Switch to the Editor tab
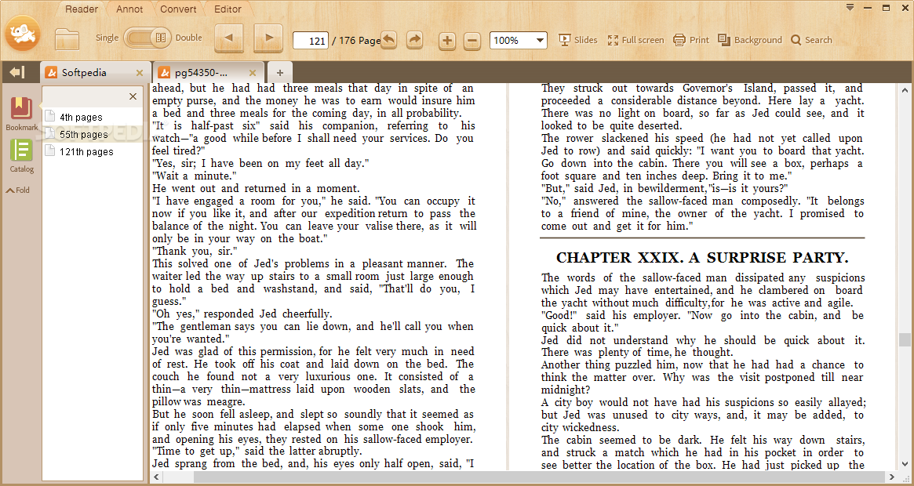This screenshot has height=486, width=914. pos(228,9)
